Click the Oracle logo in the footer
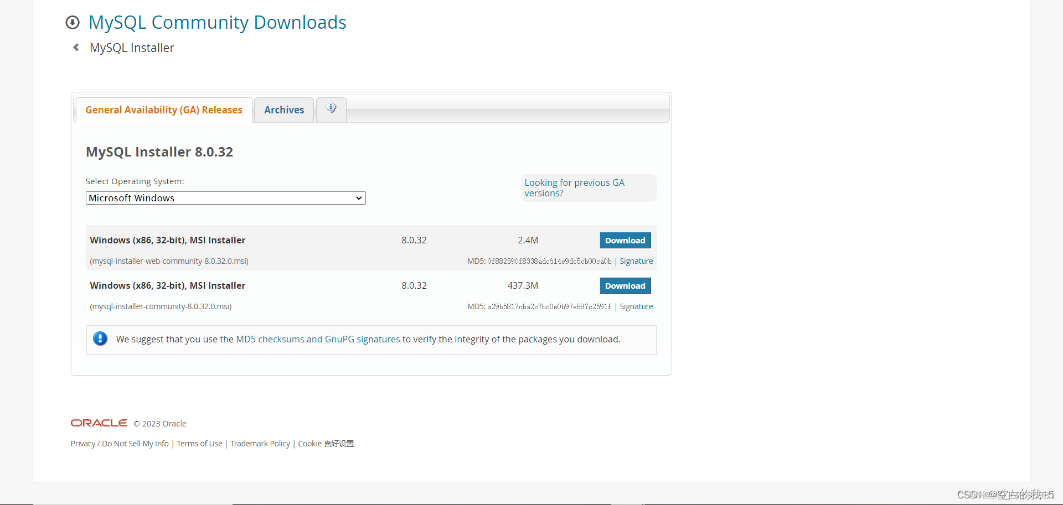 pos(99,423)
